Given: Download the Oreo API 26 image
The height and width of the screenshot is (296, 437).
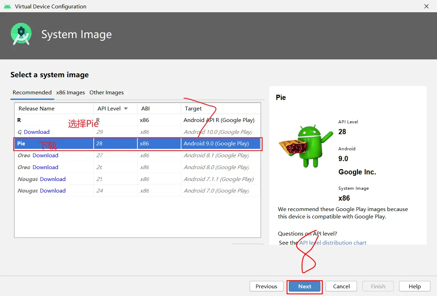Looking at the screenshot, I should click(45, 167).
